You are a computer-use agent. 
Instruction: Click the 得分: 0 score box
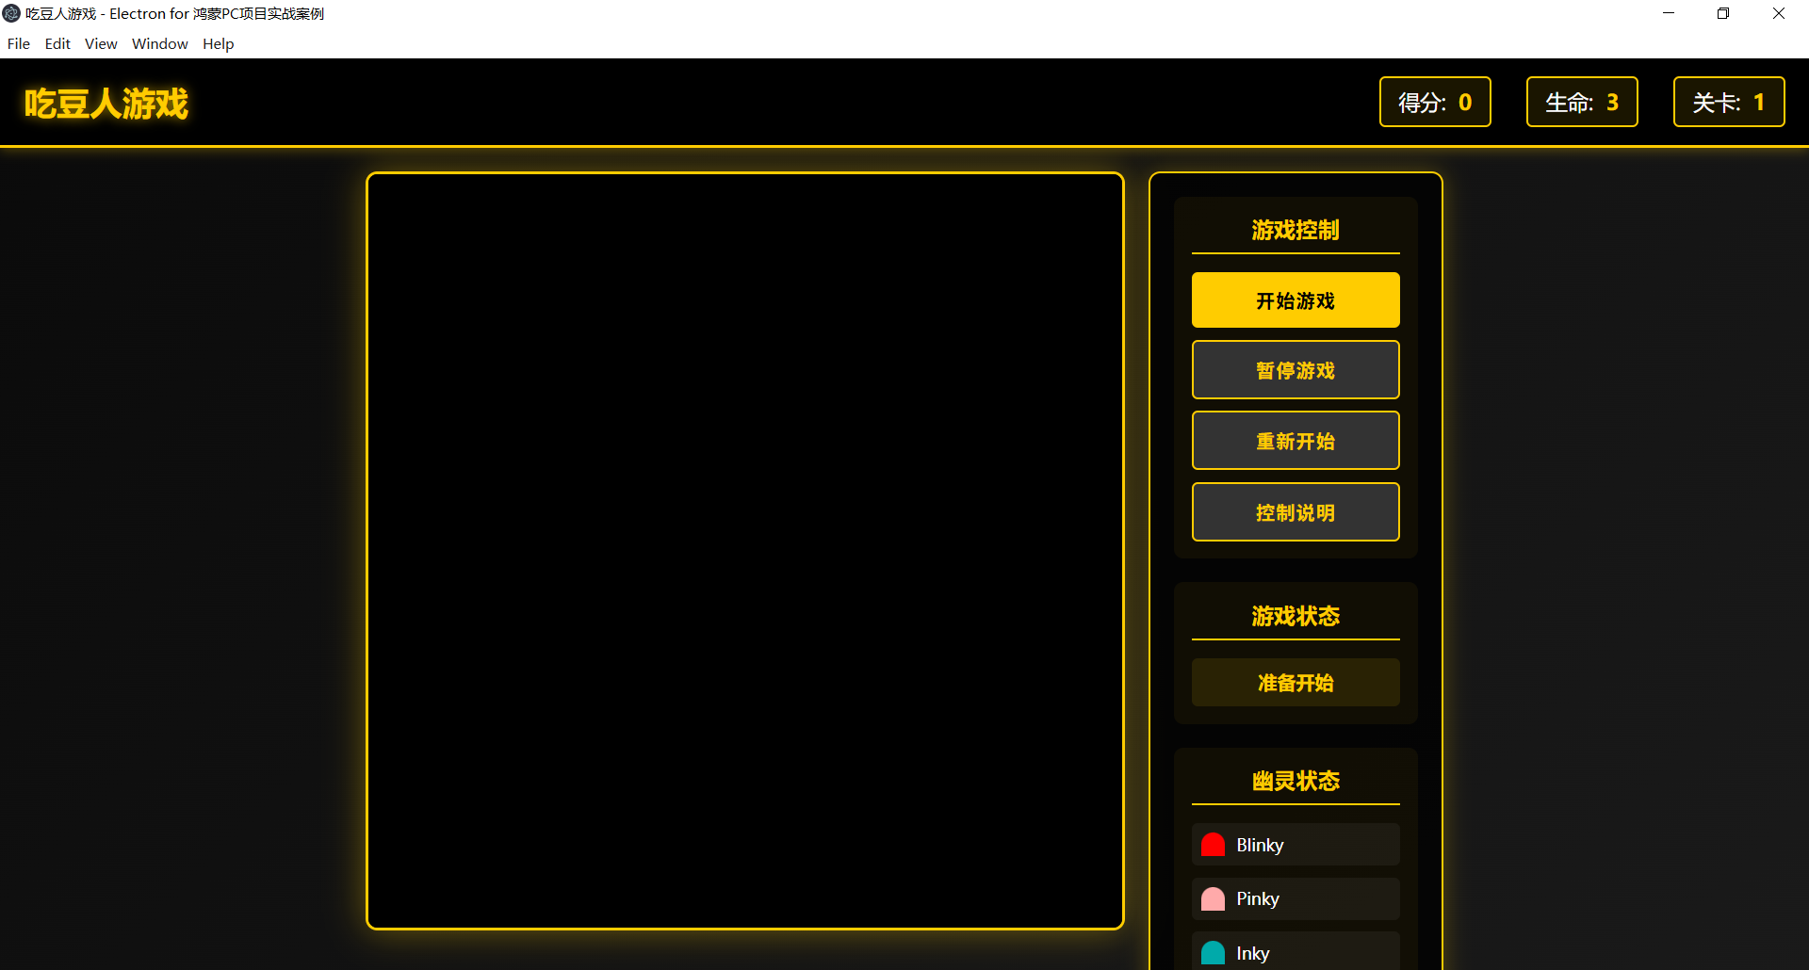(1435, 102)
